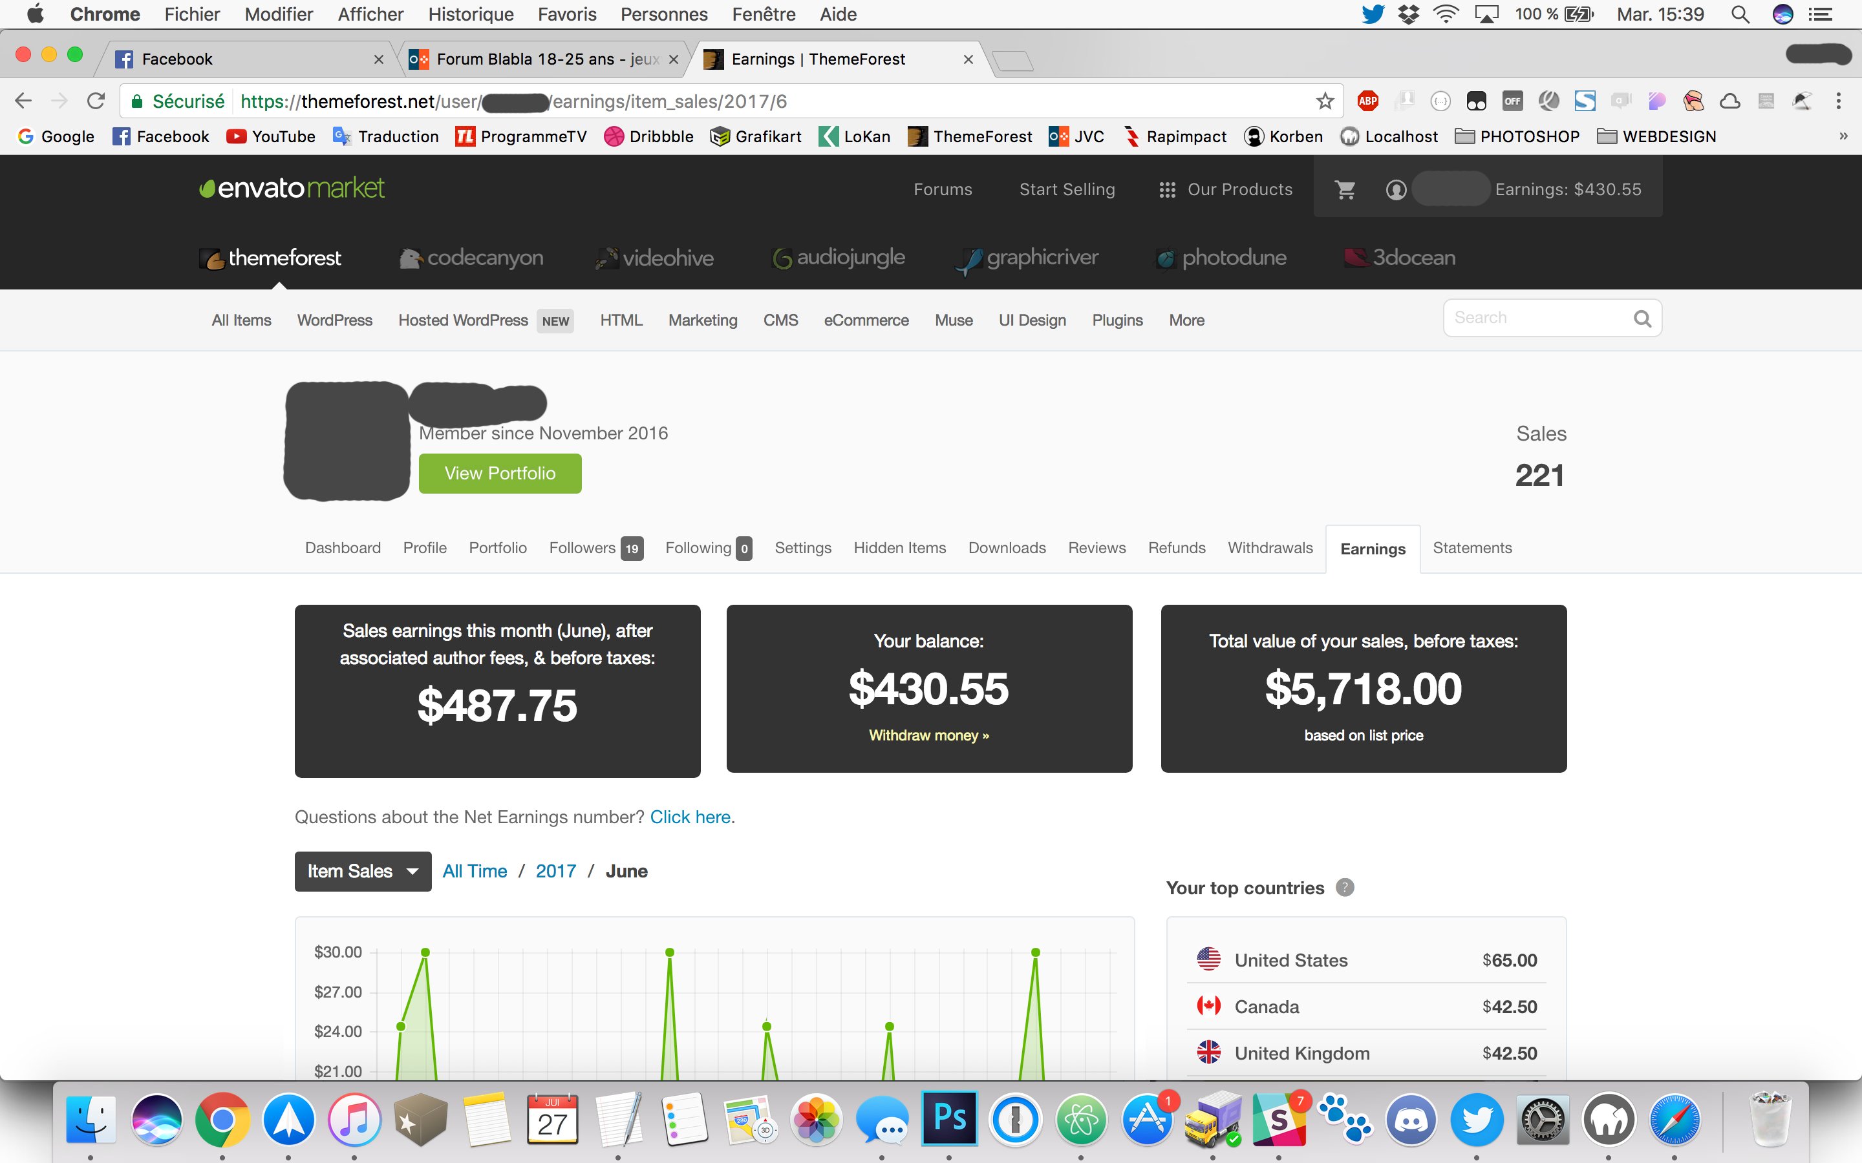Open Photoshop from the dock
1862x1163 pixels.
click(948, 1118)
